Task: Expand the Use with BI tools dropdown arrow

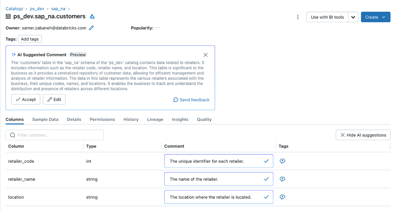Action: (354, 17)
